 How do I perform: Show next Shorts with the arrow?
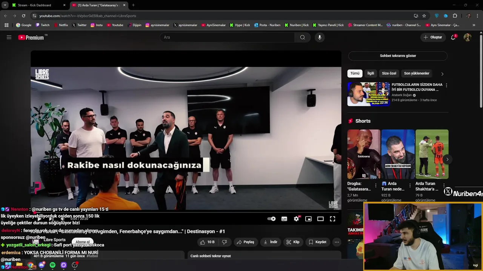coord(447,160)
